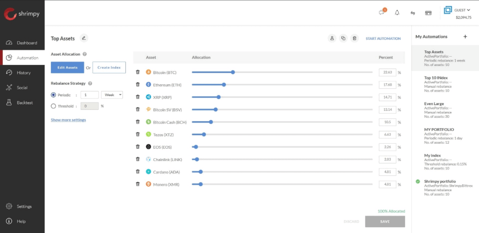Click the EOS percent field 2.26
This screenshot has width=479, height=233.
(x=387, y=147)
